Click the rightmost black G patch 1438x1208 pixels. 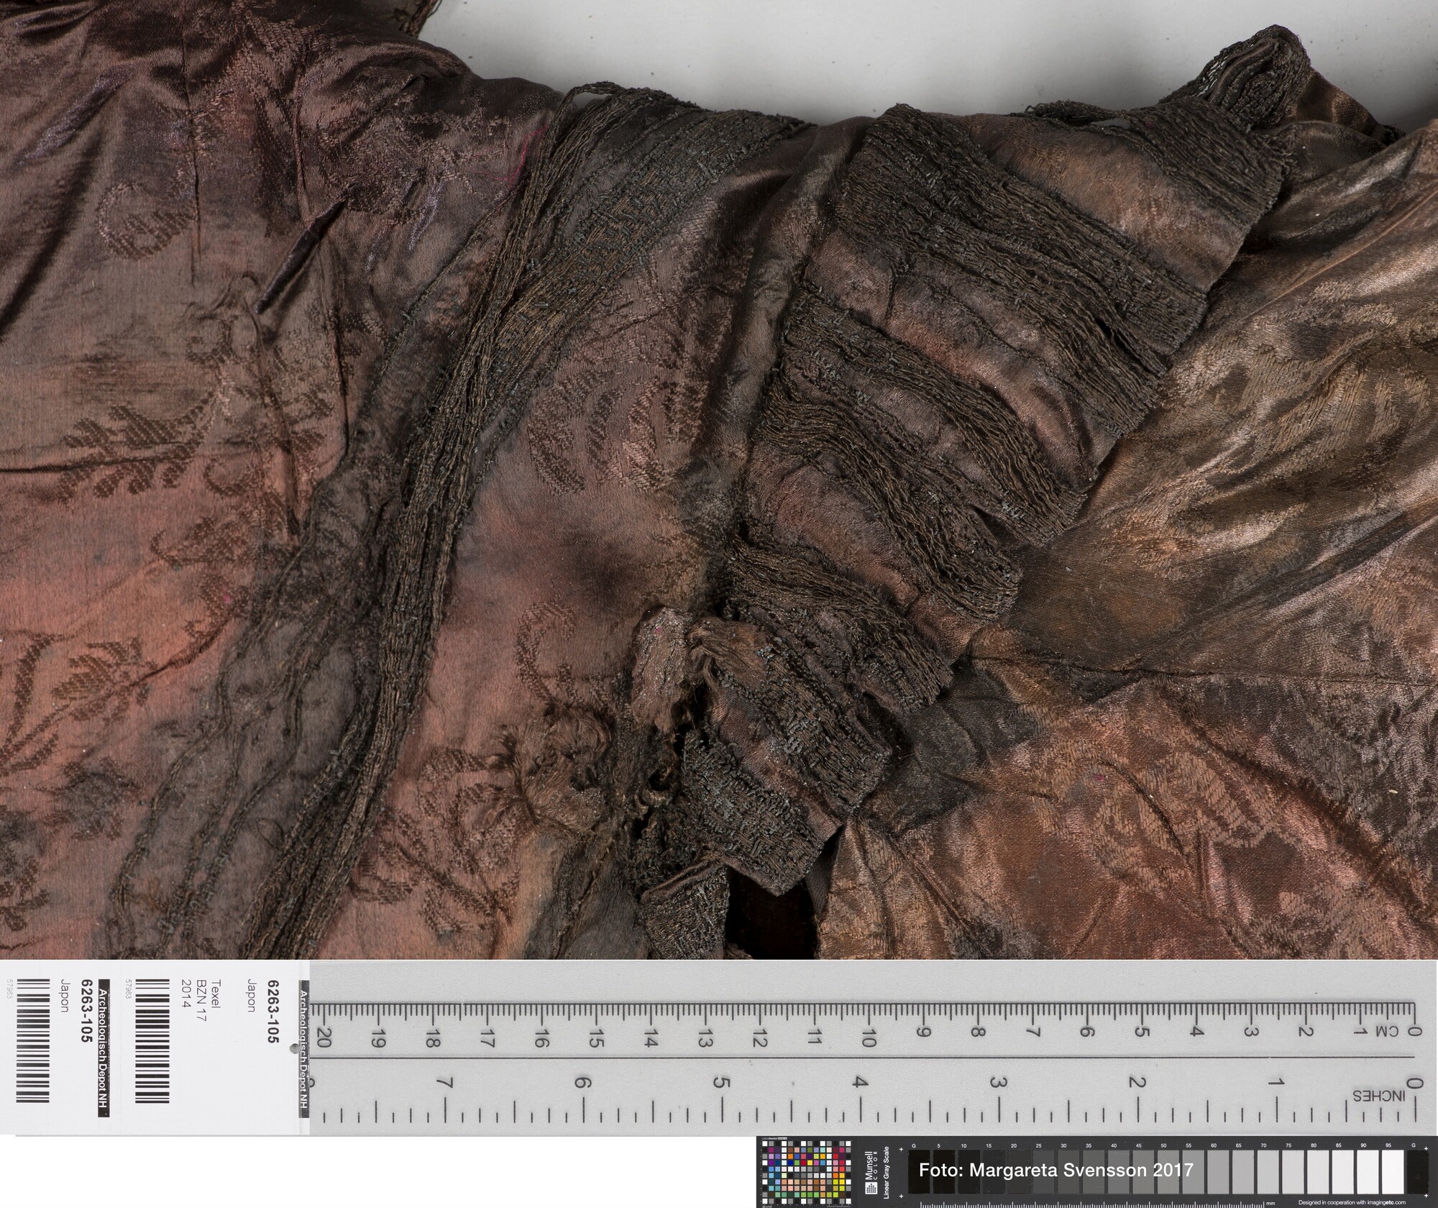pos(1416,1171)
